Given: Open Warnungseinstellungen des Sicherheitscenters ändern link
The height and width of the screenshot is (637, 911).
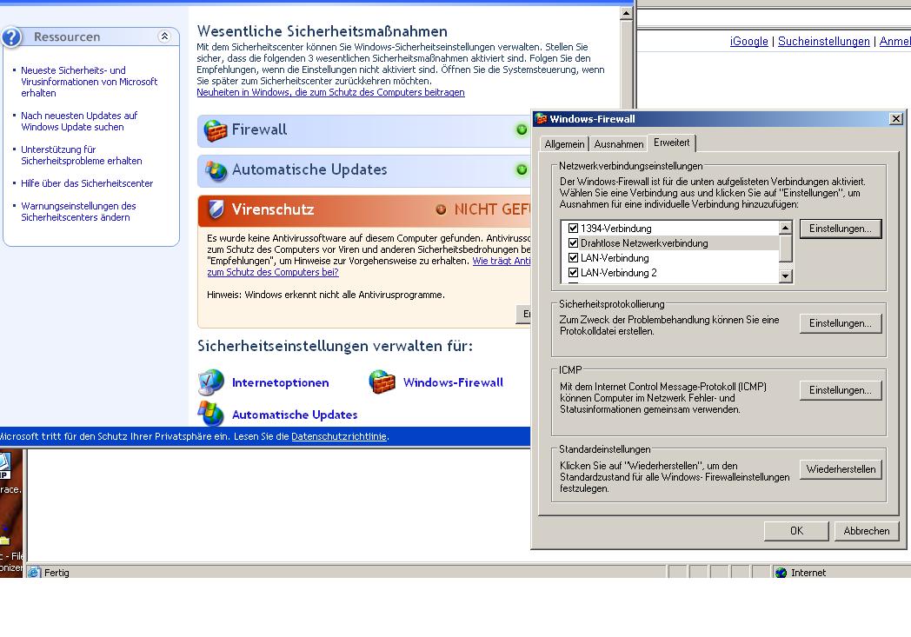Looking at the screenshot, I should (78, 211).
